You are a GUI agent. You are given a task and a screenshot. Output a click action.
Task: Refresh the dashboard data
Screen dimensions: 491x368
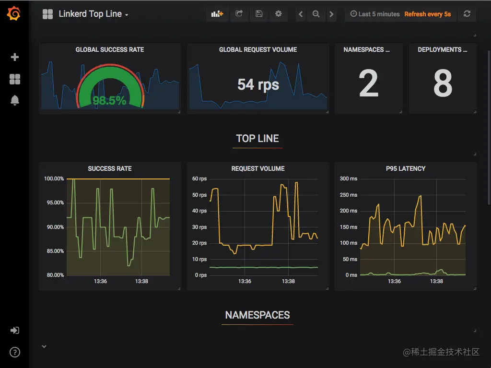pos(467,14)
